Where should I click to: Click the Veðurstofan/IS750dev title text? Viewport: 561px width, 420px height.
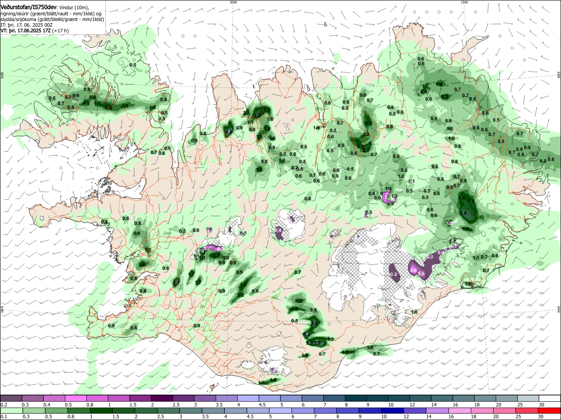(28, 7)
